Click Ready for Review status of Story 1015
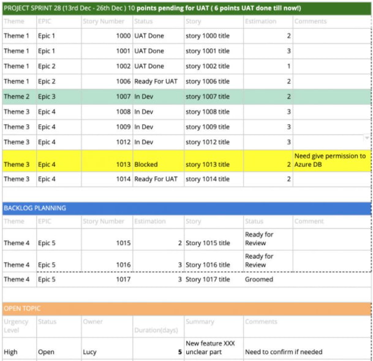This screenshot has width=373, height=361. click(268, 239)
